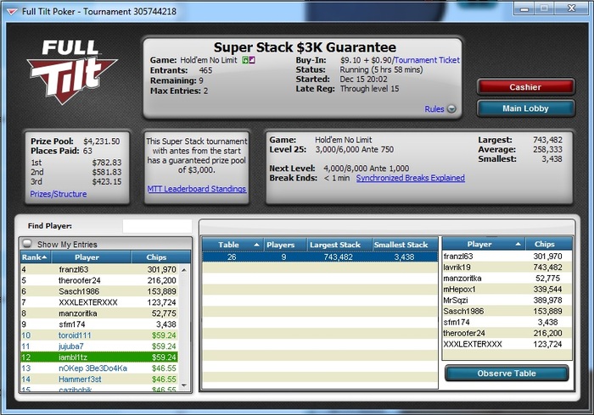This screenshot has width=594, height=415.
Task: Select Table 26 row in table list
Action: [320, 257]
